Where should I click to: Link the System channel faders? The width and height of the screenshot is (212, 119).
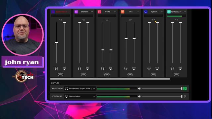pos(153,20)
